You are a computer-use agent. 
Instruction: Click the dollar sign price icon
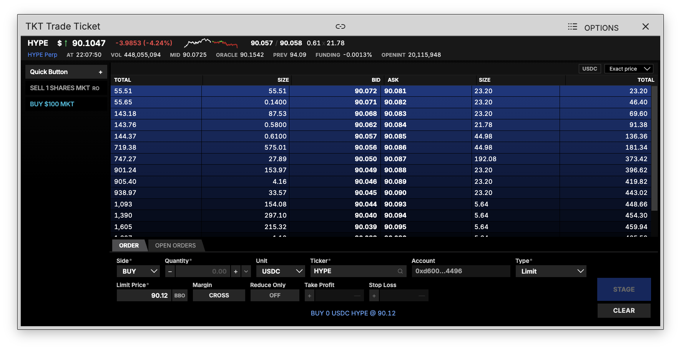click(x=60, y=43)
